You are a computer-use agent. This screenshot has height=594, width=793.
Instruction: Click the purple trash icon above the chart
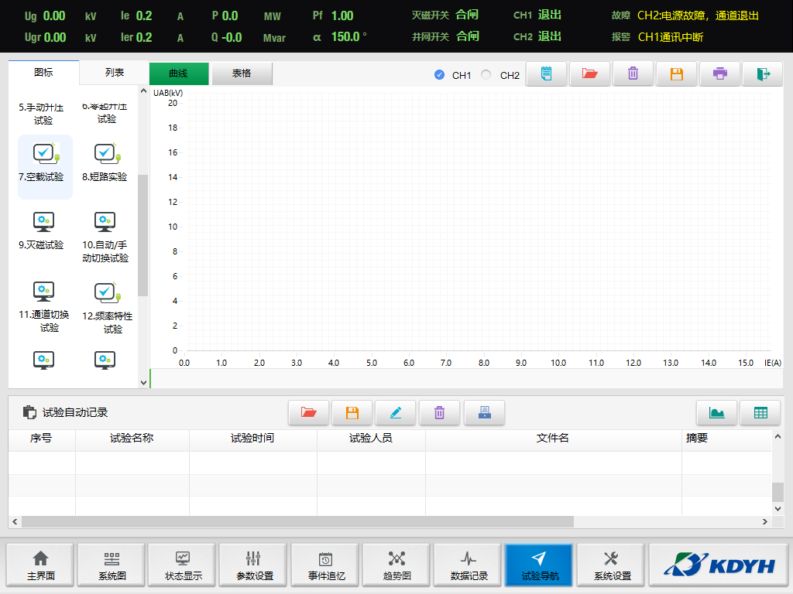pyautogui.click(x=633, y=74)
